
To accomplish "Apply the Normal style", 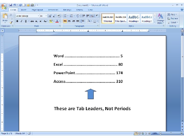I will (108, 19).
